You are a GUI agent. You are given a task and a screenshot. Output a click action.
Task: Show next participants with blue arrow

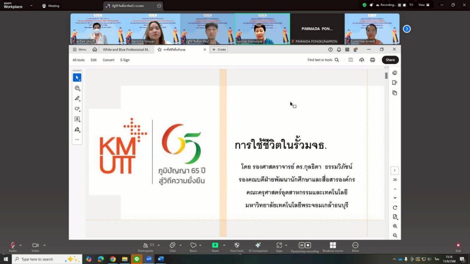coord(407,29)
